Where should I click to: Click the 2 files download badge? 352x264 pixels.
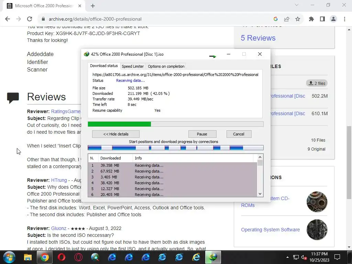point(317,83)
